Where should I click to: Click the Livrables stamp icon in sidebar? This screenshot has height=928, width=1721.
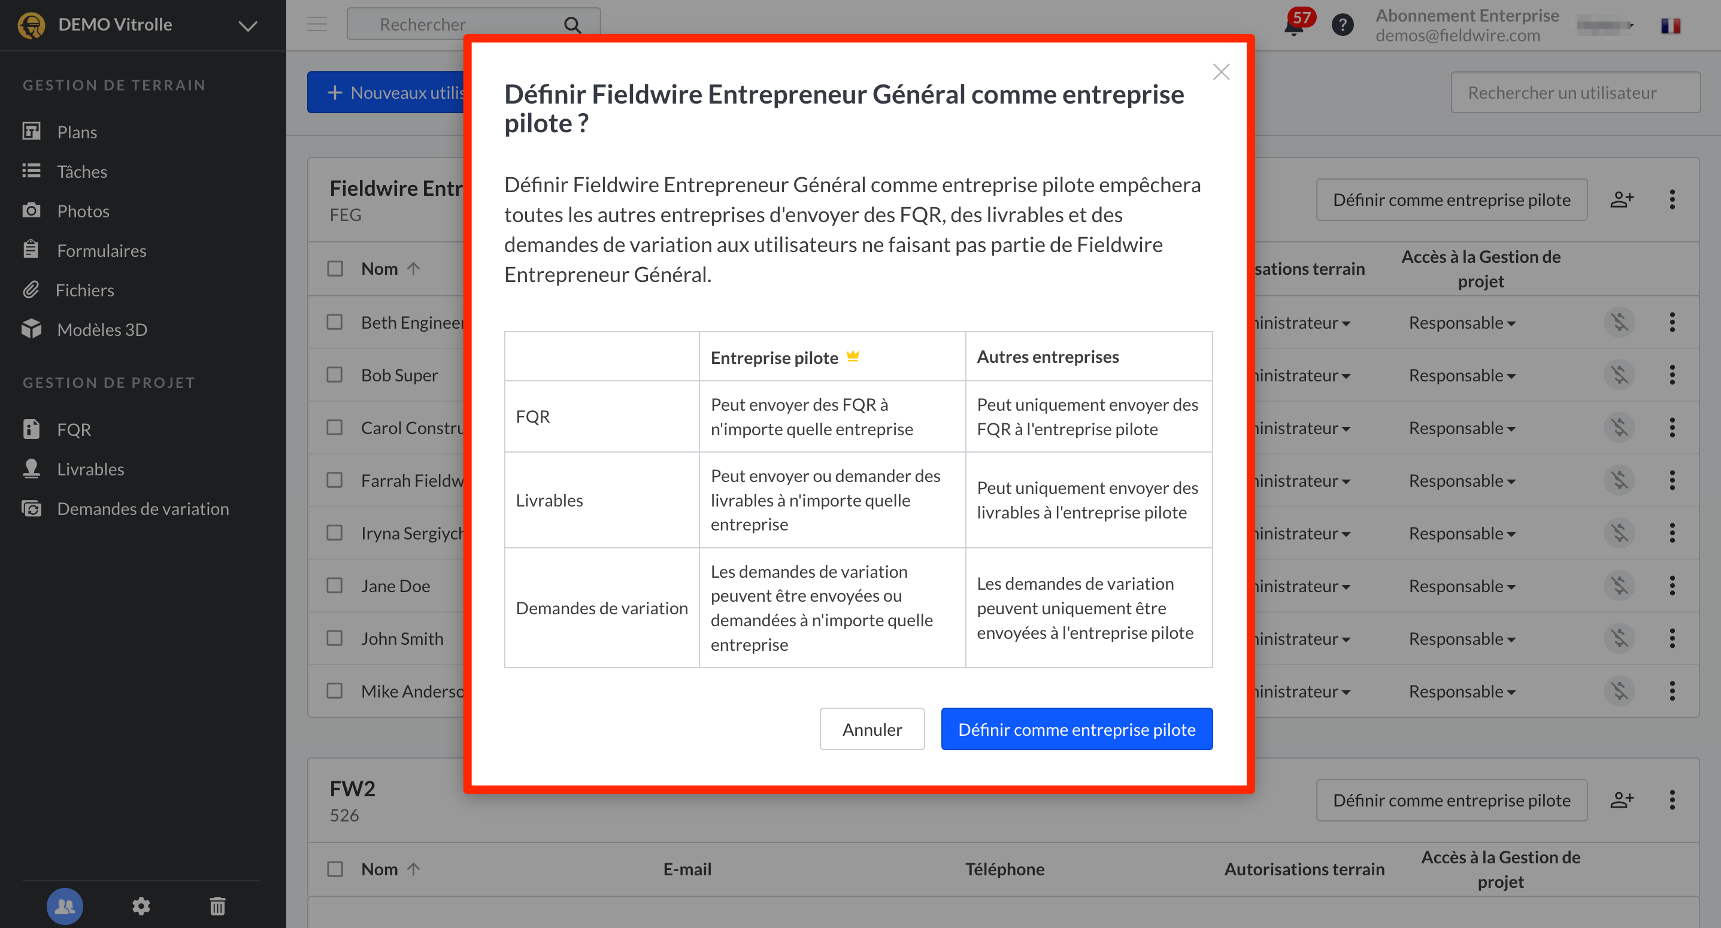pos(31,468)
